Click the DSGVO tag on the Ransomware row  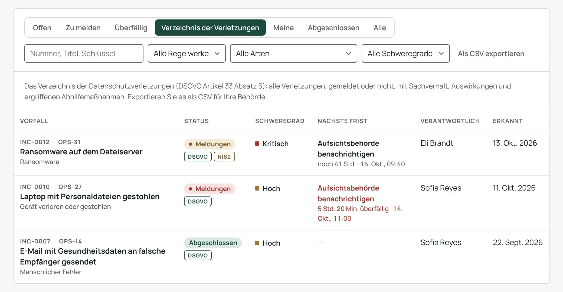[198, 157]
